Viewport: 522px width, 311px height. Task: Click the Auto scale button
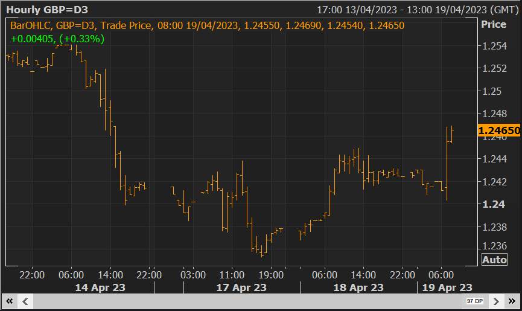click(494, 260)
